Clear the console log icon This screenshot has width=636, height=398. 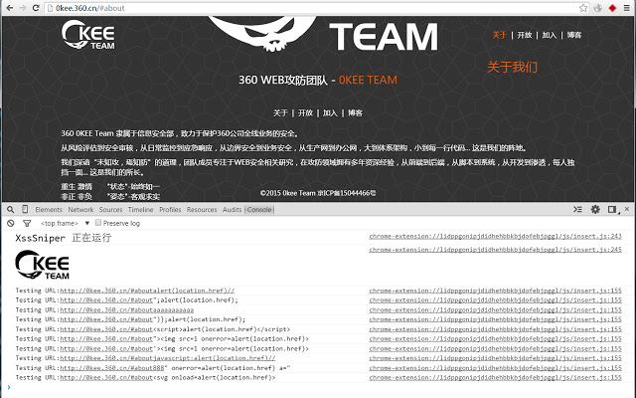pos(11,223)
